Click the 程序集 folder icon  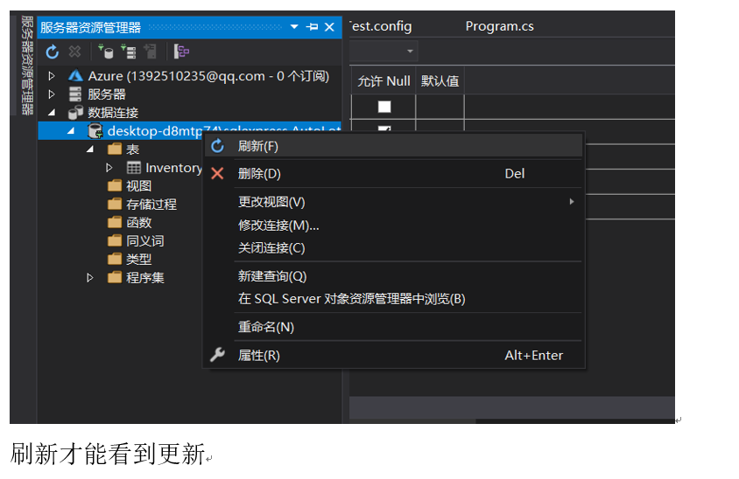tap(115, 277)
